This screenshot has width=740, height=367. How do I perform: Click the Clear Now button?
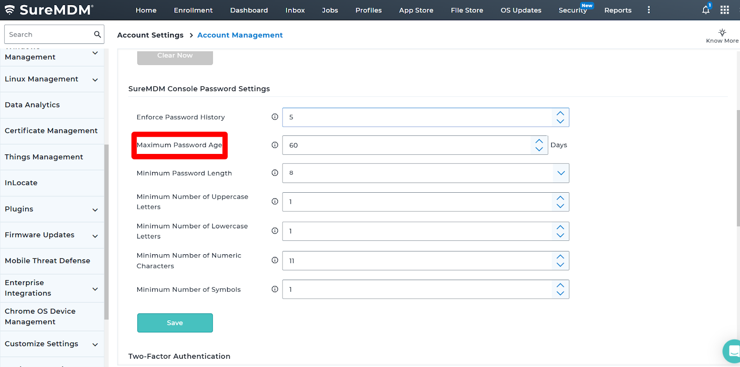point(175,56)
